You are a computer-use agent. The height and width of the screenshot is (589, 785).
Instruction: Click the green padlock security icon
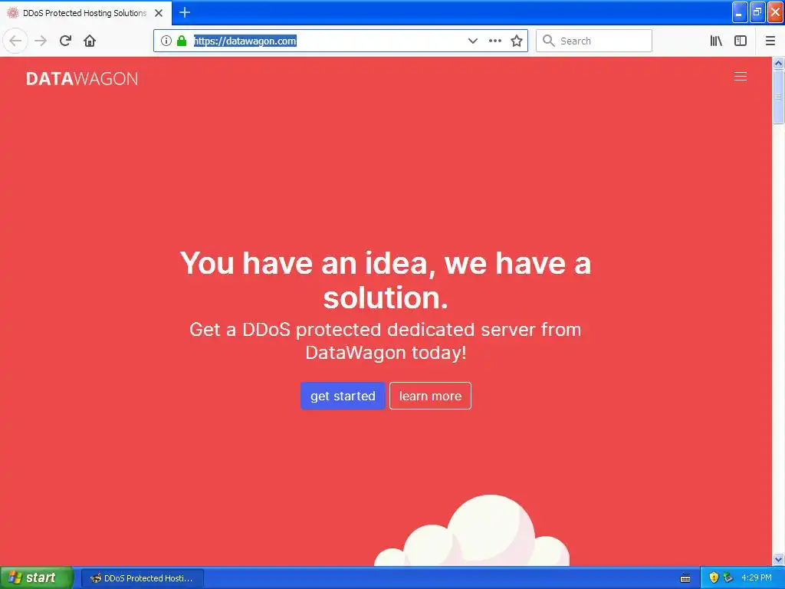182,41
